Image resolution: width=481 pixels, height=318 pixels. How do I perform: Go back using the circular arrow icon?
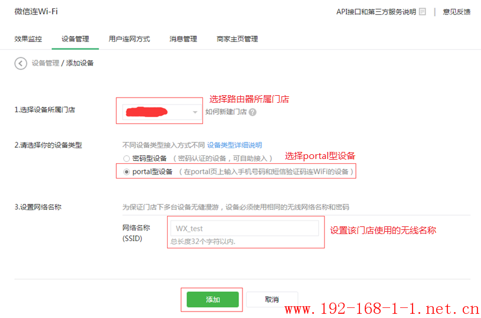click(21, 64)
